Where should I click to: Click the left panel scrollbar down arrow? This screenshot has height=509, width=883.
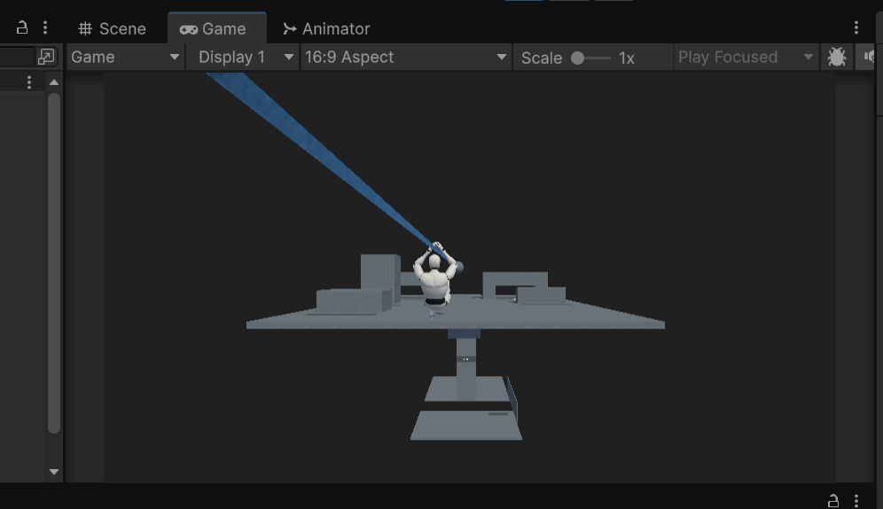point(54,472)
